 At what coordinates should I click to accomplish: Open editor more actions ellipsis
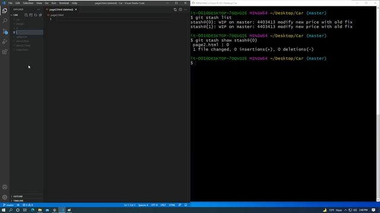pos(186,9)
